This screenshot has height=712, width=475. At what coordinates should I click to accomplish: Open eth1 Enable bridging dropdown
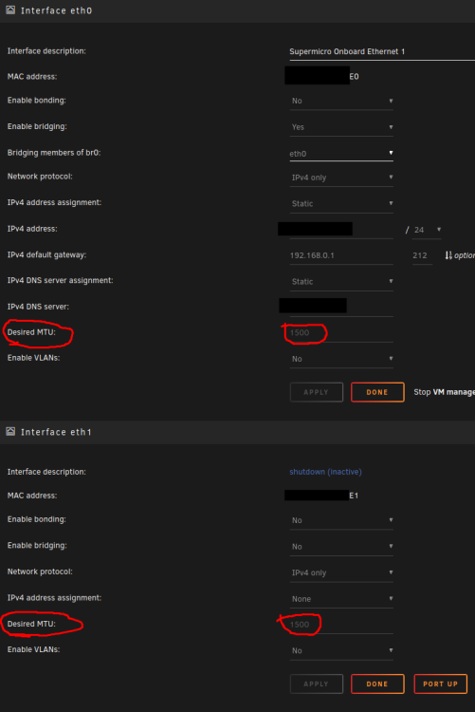click(x=341, y=547)
